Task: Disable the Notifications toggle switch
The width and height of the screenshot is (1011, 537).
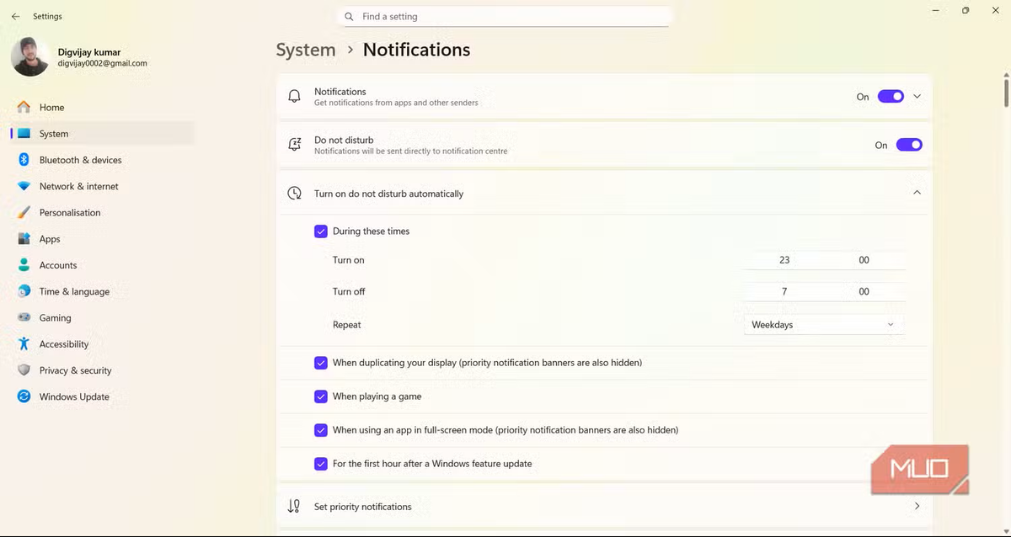Action: pyautogui.click(x=891, y=97)
